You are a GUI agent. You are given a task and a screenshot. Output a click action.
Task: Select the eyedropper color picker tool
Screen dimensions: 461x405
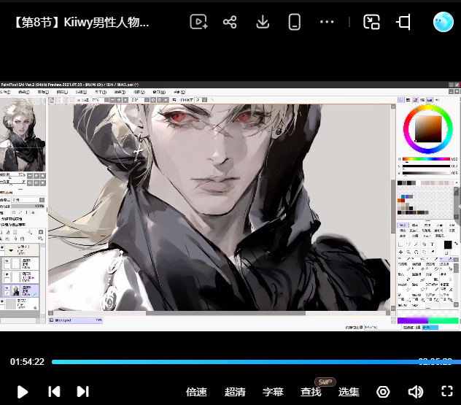coord(432,252)
